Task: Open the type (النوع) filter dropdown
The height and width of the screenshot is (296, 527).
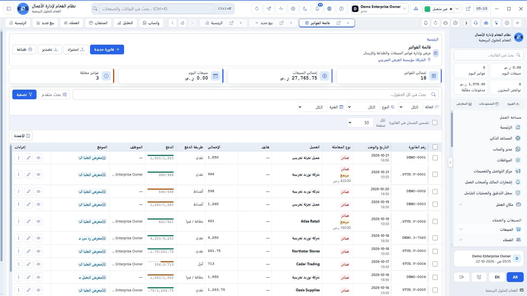Action: [x=363, y=107]
